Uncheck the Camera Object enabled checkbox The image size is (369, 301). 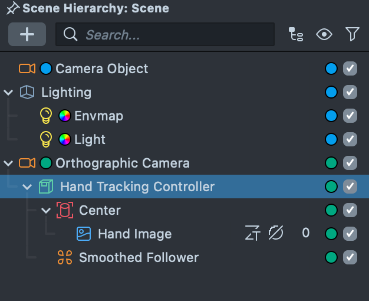coord(350,68)
